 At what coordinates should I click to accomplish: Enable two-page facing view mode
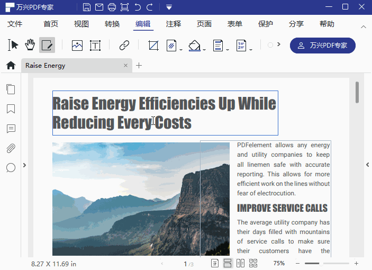click(x=240, y=263)
